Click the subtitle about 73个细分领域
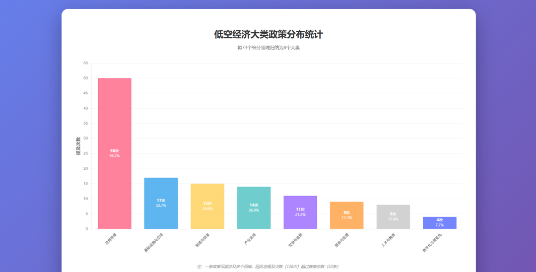 [268, 48]
